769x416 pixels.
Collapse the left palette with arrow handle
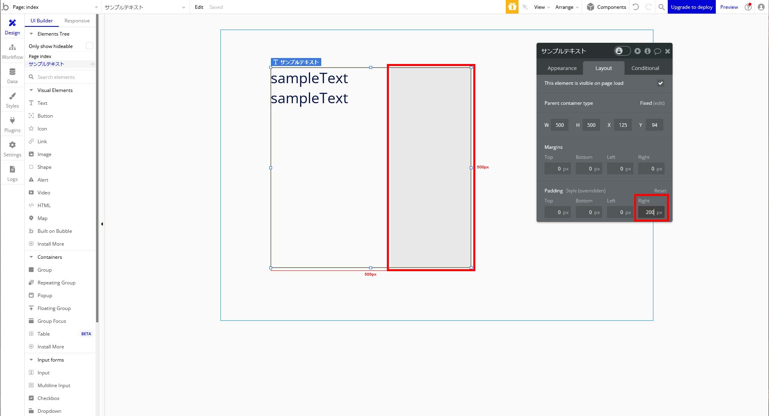click(x=102, y=224)
